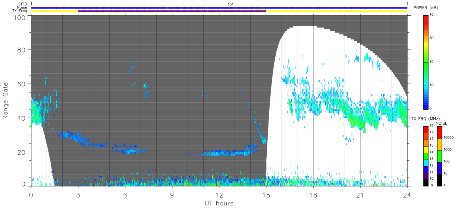Click the UT hours axis title
Viewport: 458px width, 211px height.
click(219, 203)
